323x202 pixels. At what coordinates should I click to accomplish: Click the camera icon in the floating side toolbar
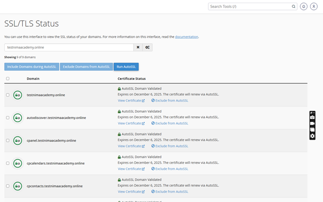click(x=312, y=117)
